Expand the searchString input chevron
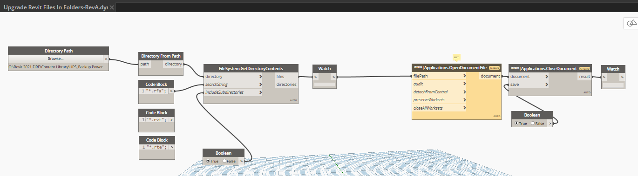The image size is (638, 176). coord(260,85)
